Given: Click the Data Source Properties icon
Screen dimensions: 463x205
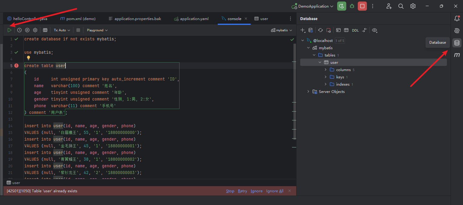Looking at the screenshot, I should click(x=310, y=30).
